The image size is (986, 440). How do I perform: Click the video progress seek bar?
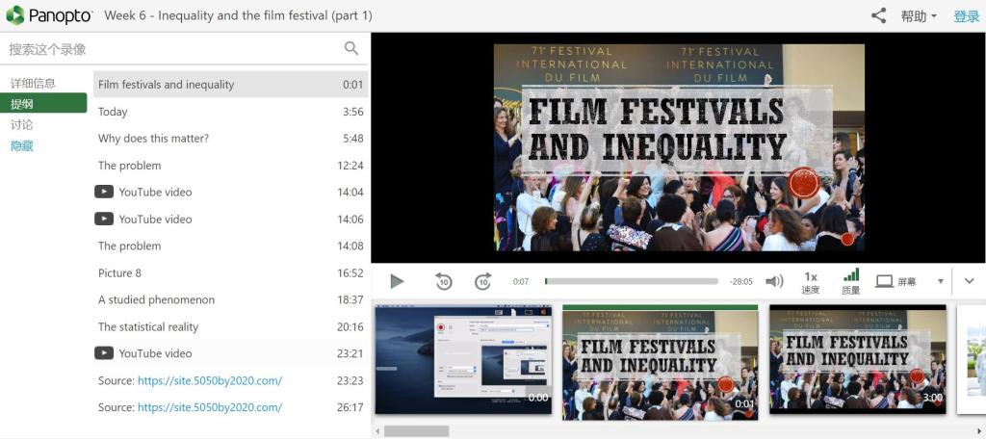631,281
